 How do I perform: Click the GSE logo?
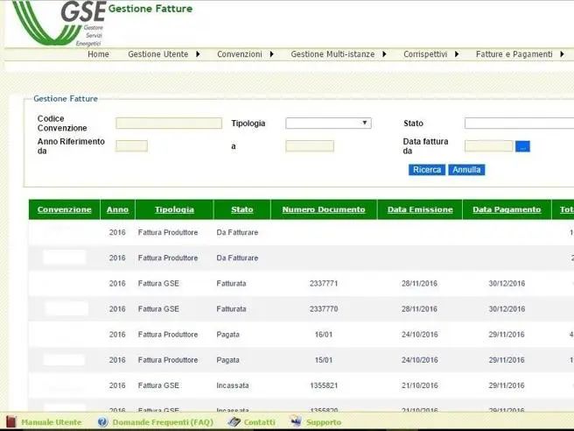click(61, 21)
